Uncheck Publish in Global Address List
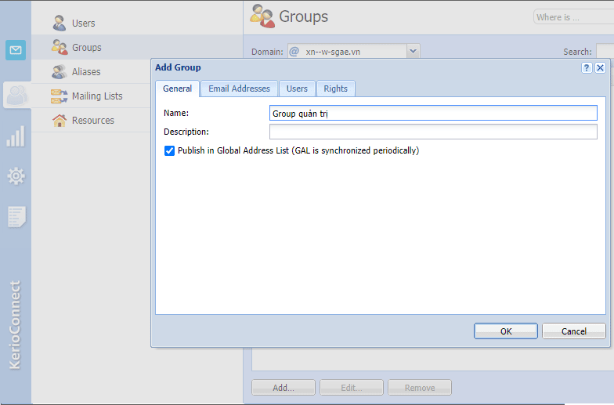The width and height of the screenshot is (614, 405). click(169, 150)
